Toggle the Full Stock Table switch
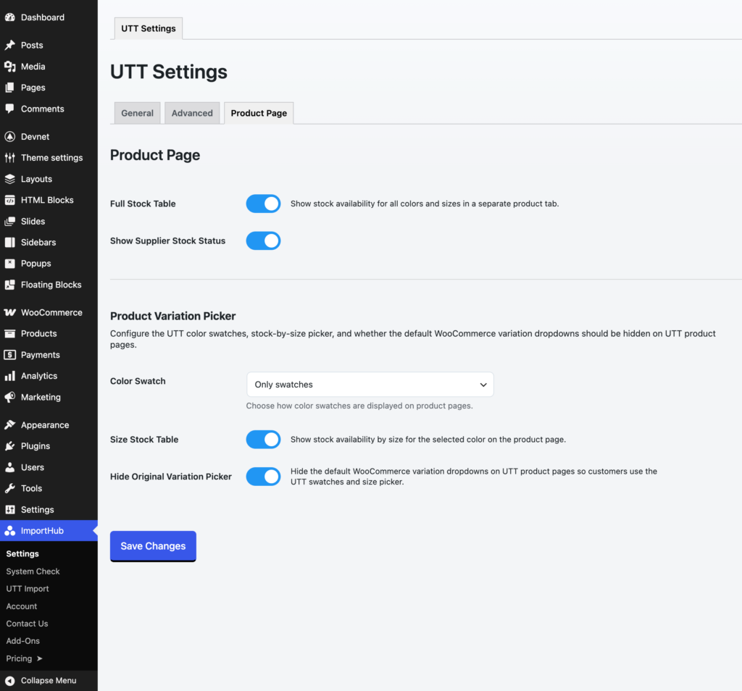Viewport: 742px width, 691px height. [263, 204]
